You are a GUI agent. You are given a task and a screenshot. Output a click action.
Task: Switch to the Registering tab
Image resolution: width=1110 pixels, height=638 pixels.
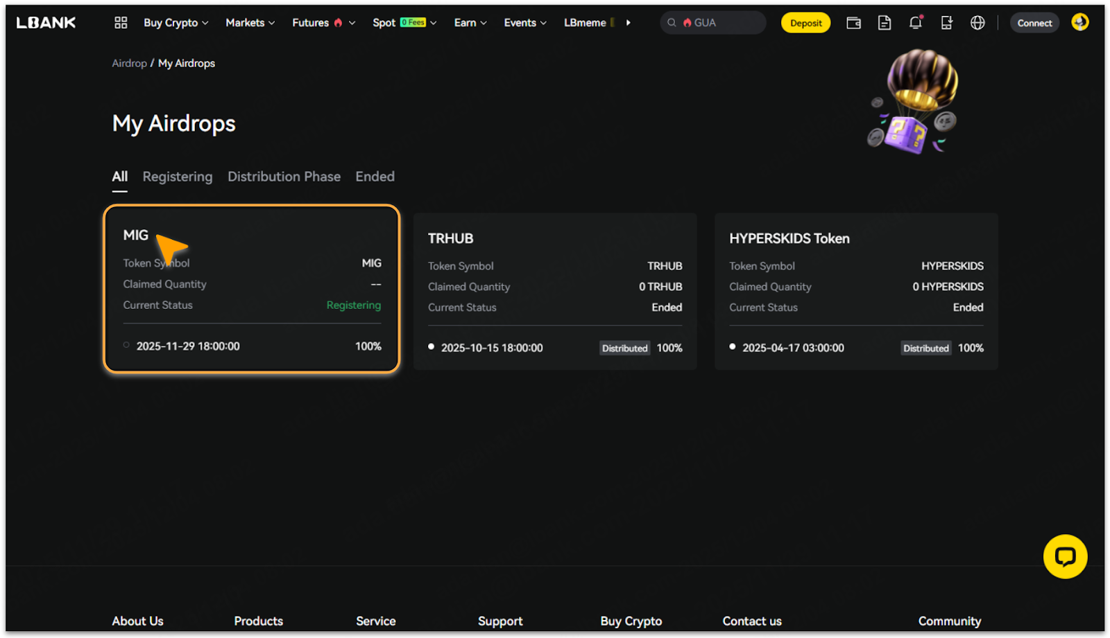(178, 177)
